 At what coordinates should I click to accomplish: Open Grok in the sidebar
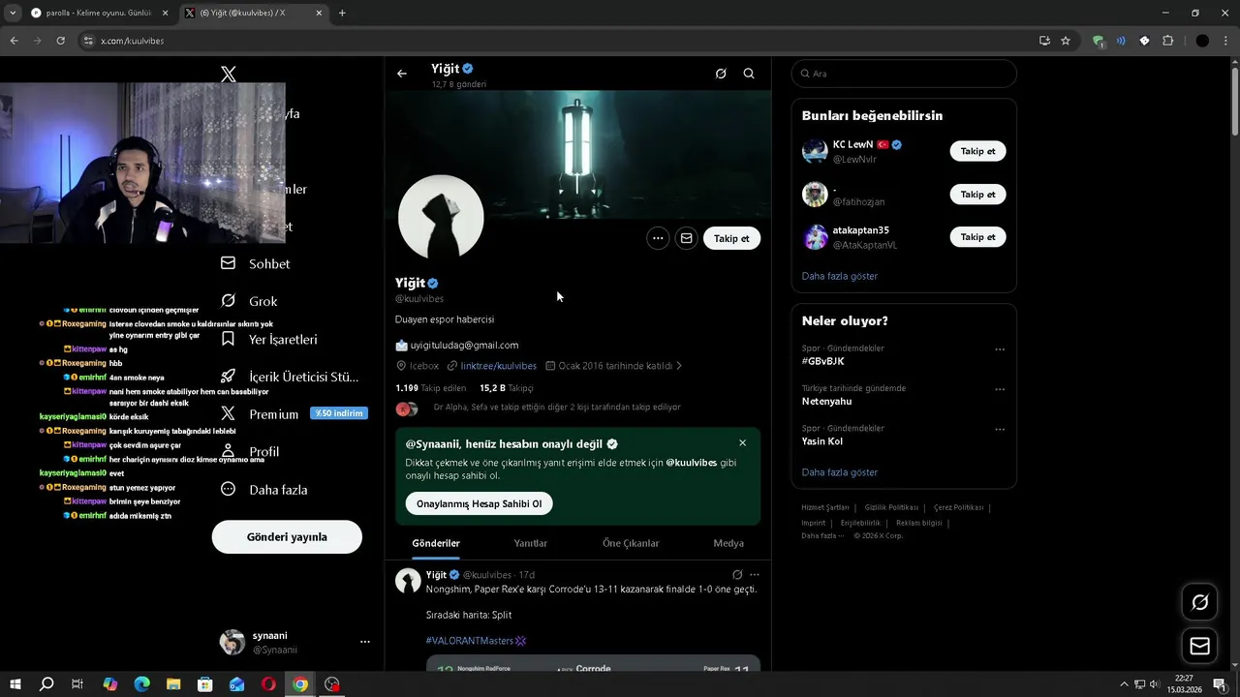point(250,301)
